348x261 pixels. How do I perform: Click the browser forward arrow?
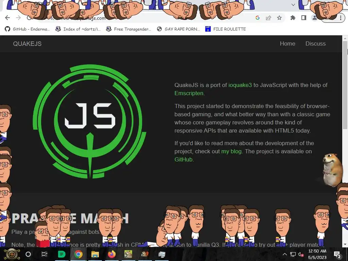tap(18, 18)
